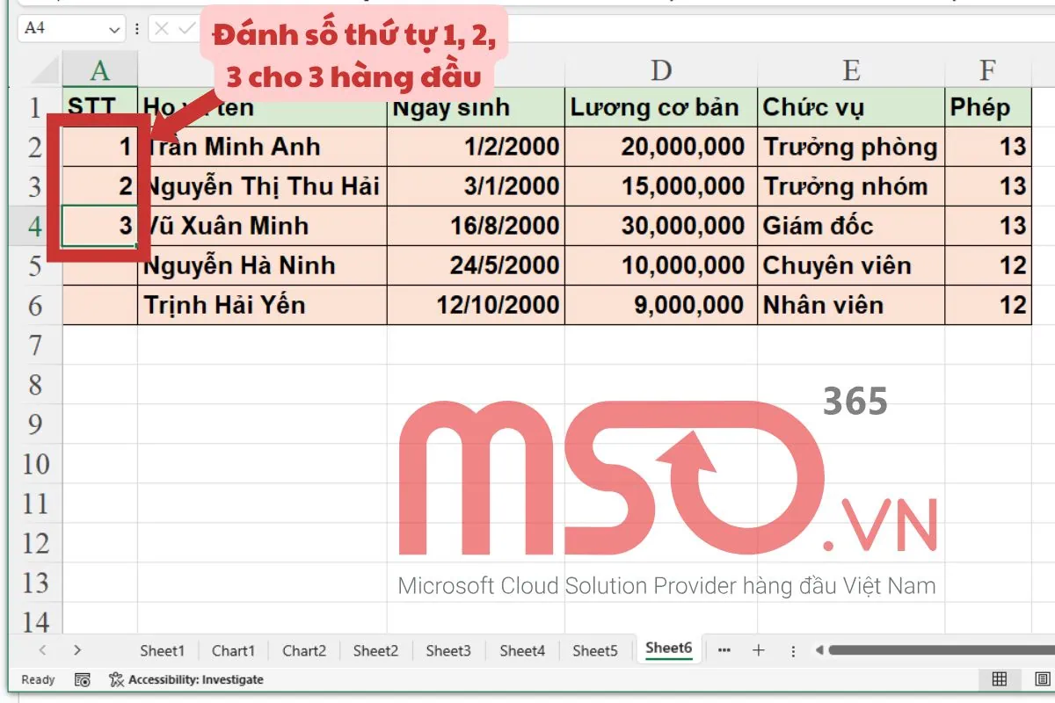
Task: Switch to the Sheet1 tab
Action: pos(162,650)
